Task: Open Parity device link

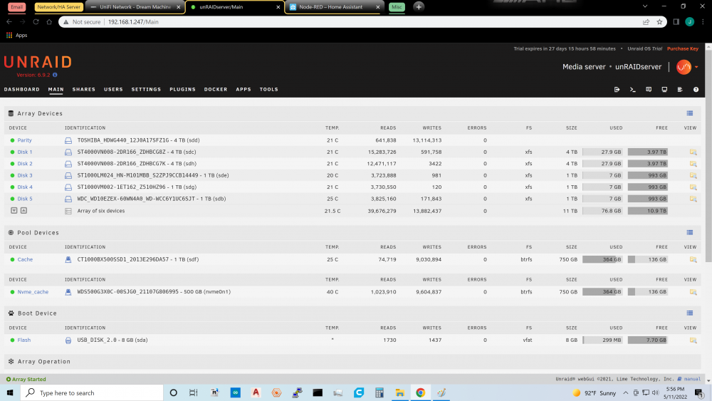Action: pos(24,140)
